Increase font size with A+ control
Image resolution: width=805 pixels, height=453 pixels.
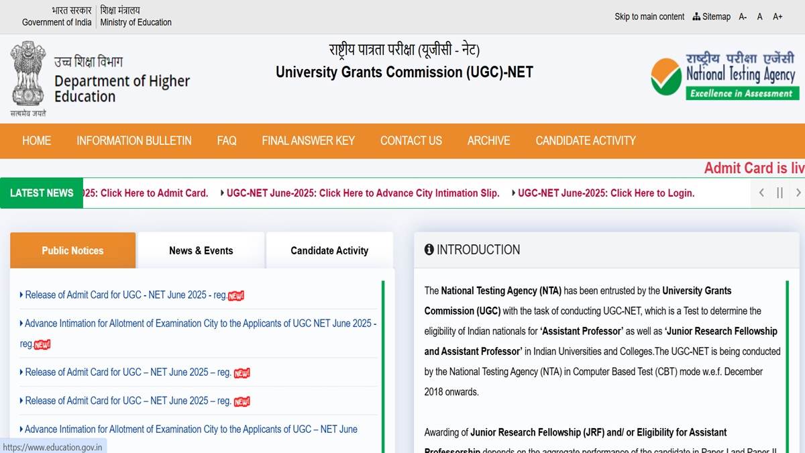[777, 16]
